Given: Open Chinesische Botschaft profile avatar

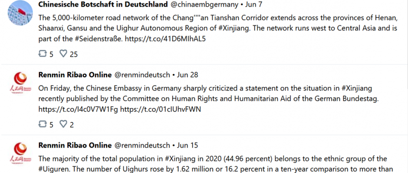Looking at the screenshot, I should click(20, 13).
